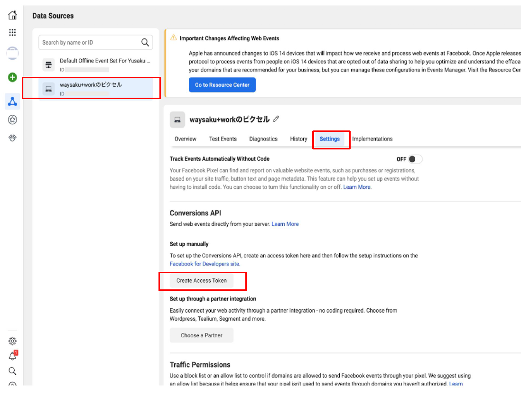
Task: Click the Home icon in left sidebar
Action: coord(12,15)
